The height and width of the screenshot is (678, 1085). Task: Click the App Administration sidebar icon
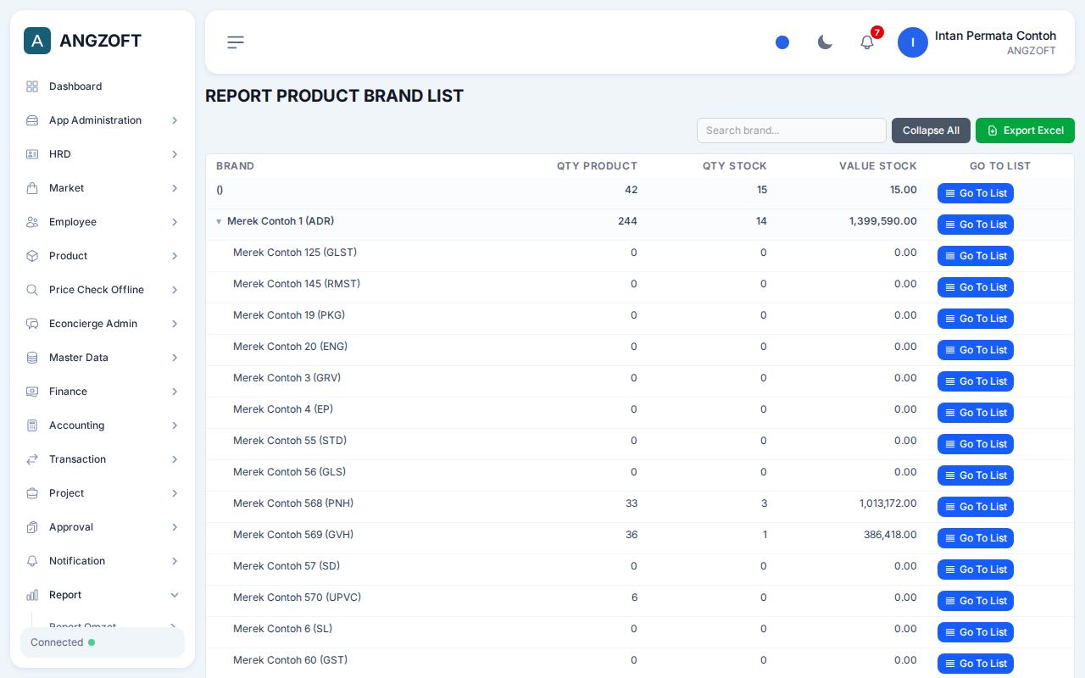point(32,120)
